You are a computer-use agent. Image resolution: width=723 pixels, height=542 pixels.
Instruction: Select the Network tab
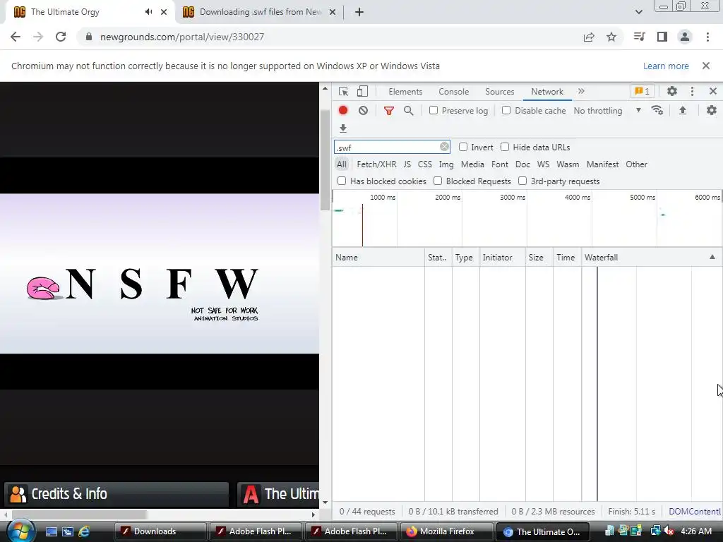click(x=547, y=92)
